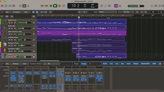
Task: Toggle the Sends on Faders power button
Action: tap(45, 64)
